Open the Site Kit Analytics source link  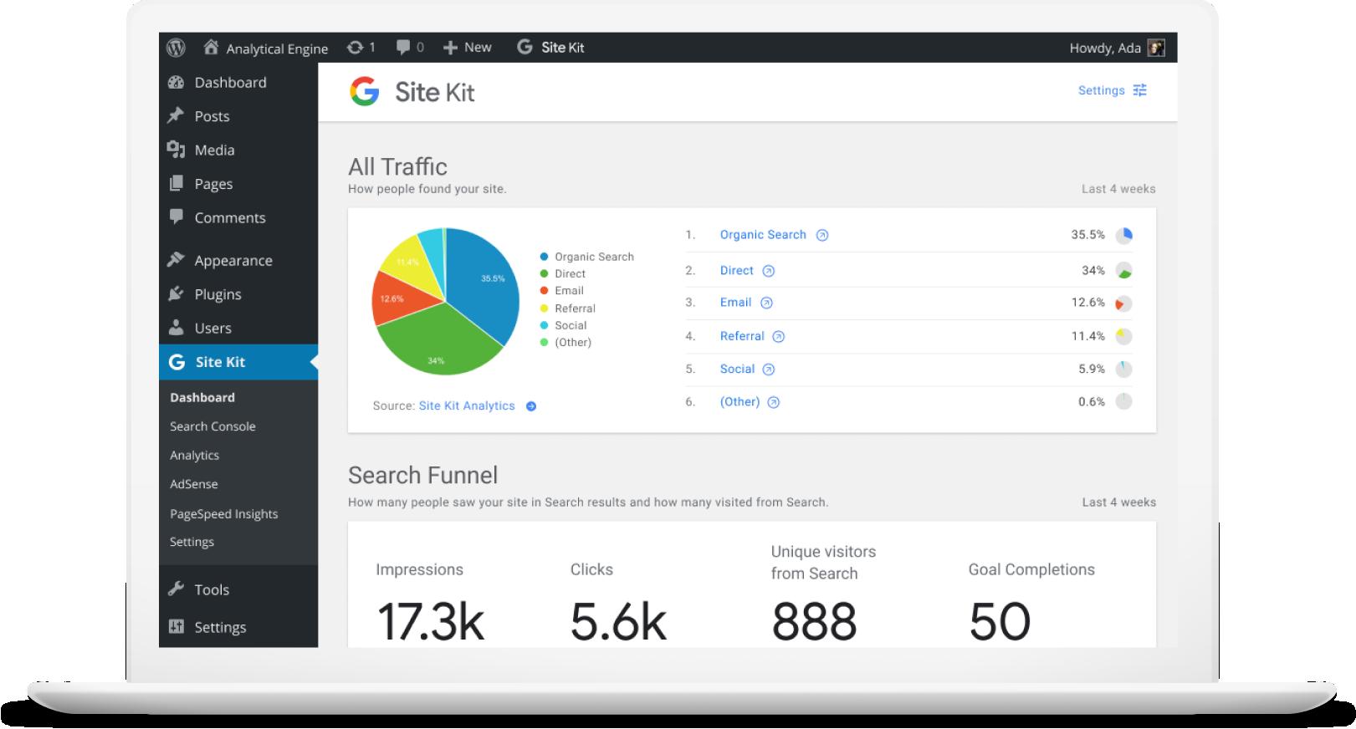click(467, 405)
